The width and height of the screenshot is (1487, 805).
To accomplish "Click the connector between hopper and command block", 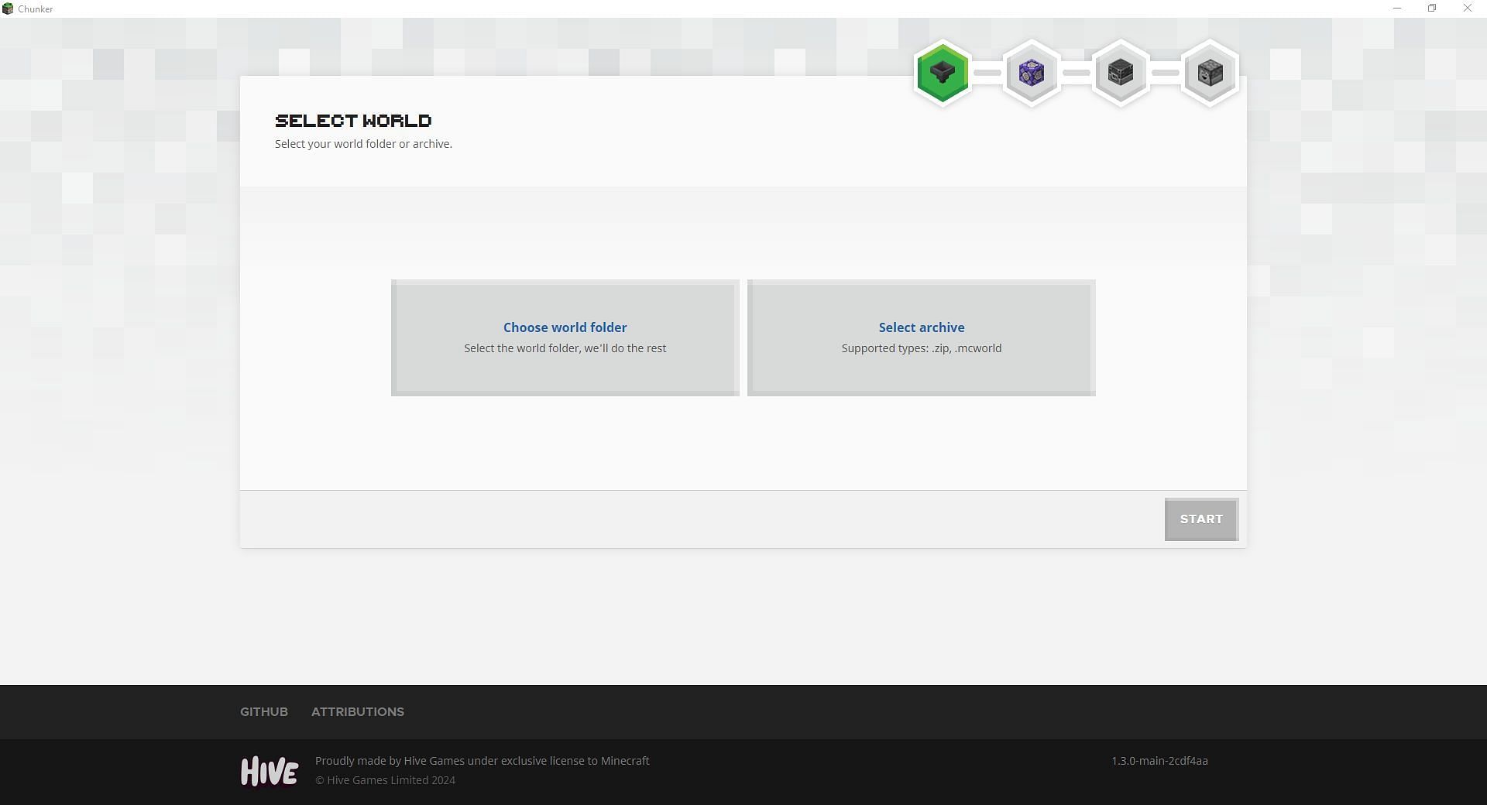I will pyautogui.click(x=987, y=73).
